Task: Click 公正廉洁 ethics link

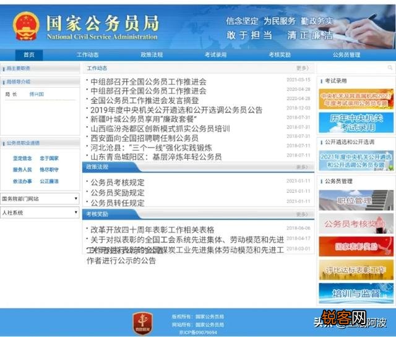Action: (49, 181)
